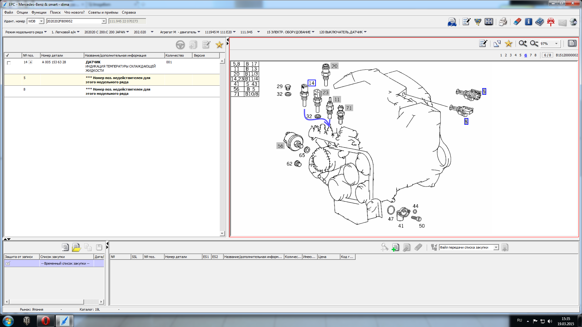Viewport: 582px width, 327px height.
Task: Click the shopping list horizontal scrollbar thumb
Action: [46, 302]
